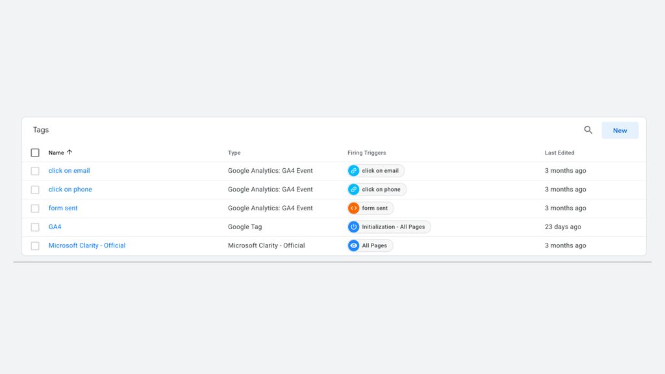Check the box for Microsoft Clarity tag
Viewport: 665px width, 374px height.
point(35,245)
